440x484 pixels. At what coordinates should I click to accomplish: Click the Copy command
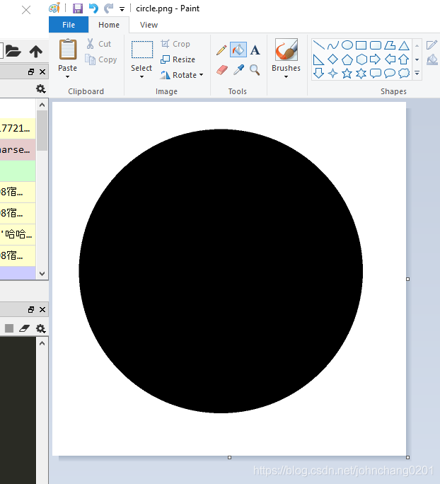pos(101,59)
